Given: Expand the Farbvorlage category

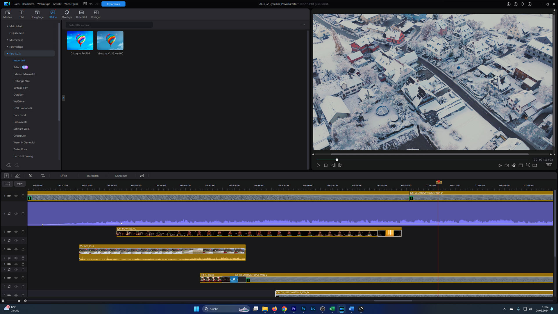Looking at the screenshot, I should [8, 47].
